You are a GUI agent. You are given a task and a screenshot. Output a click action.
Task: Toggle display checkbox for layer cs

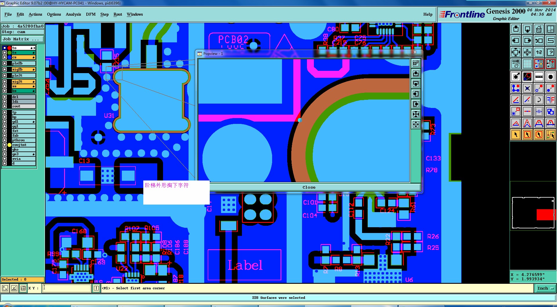[x=5, y=57]
